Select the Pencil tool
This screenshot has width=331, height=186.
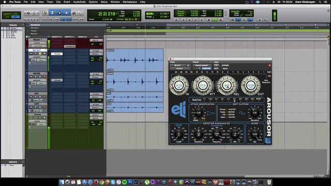coord(81,13)
